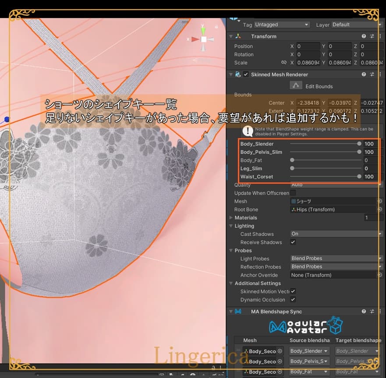Open Transform component help icon
Image resolution: width=386 pixels, height=378 pixels.
pyautogui.click(x=364, y=36)
